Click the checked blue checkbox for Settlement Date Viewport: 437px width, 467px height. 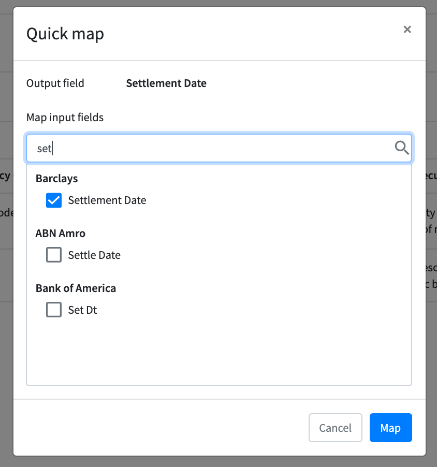pos(54,200)
